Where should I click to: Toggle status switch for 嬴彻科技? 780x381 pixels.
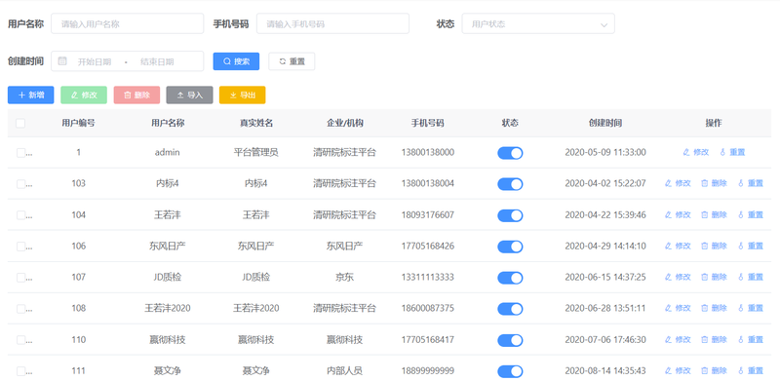(510, 340)
